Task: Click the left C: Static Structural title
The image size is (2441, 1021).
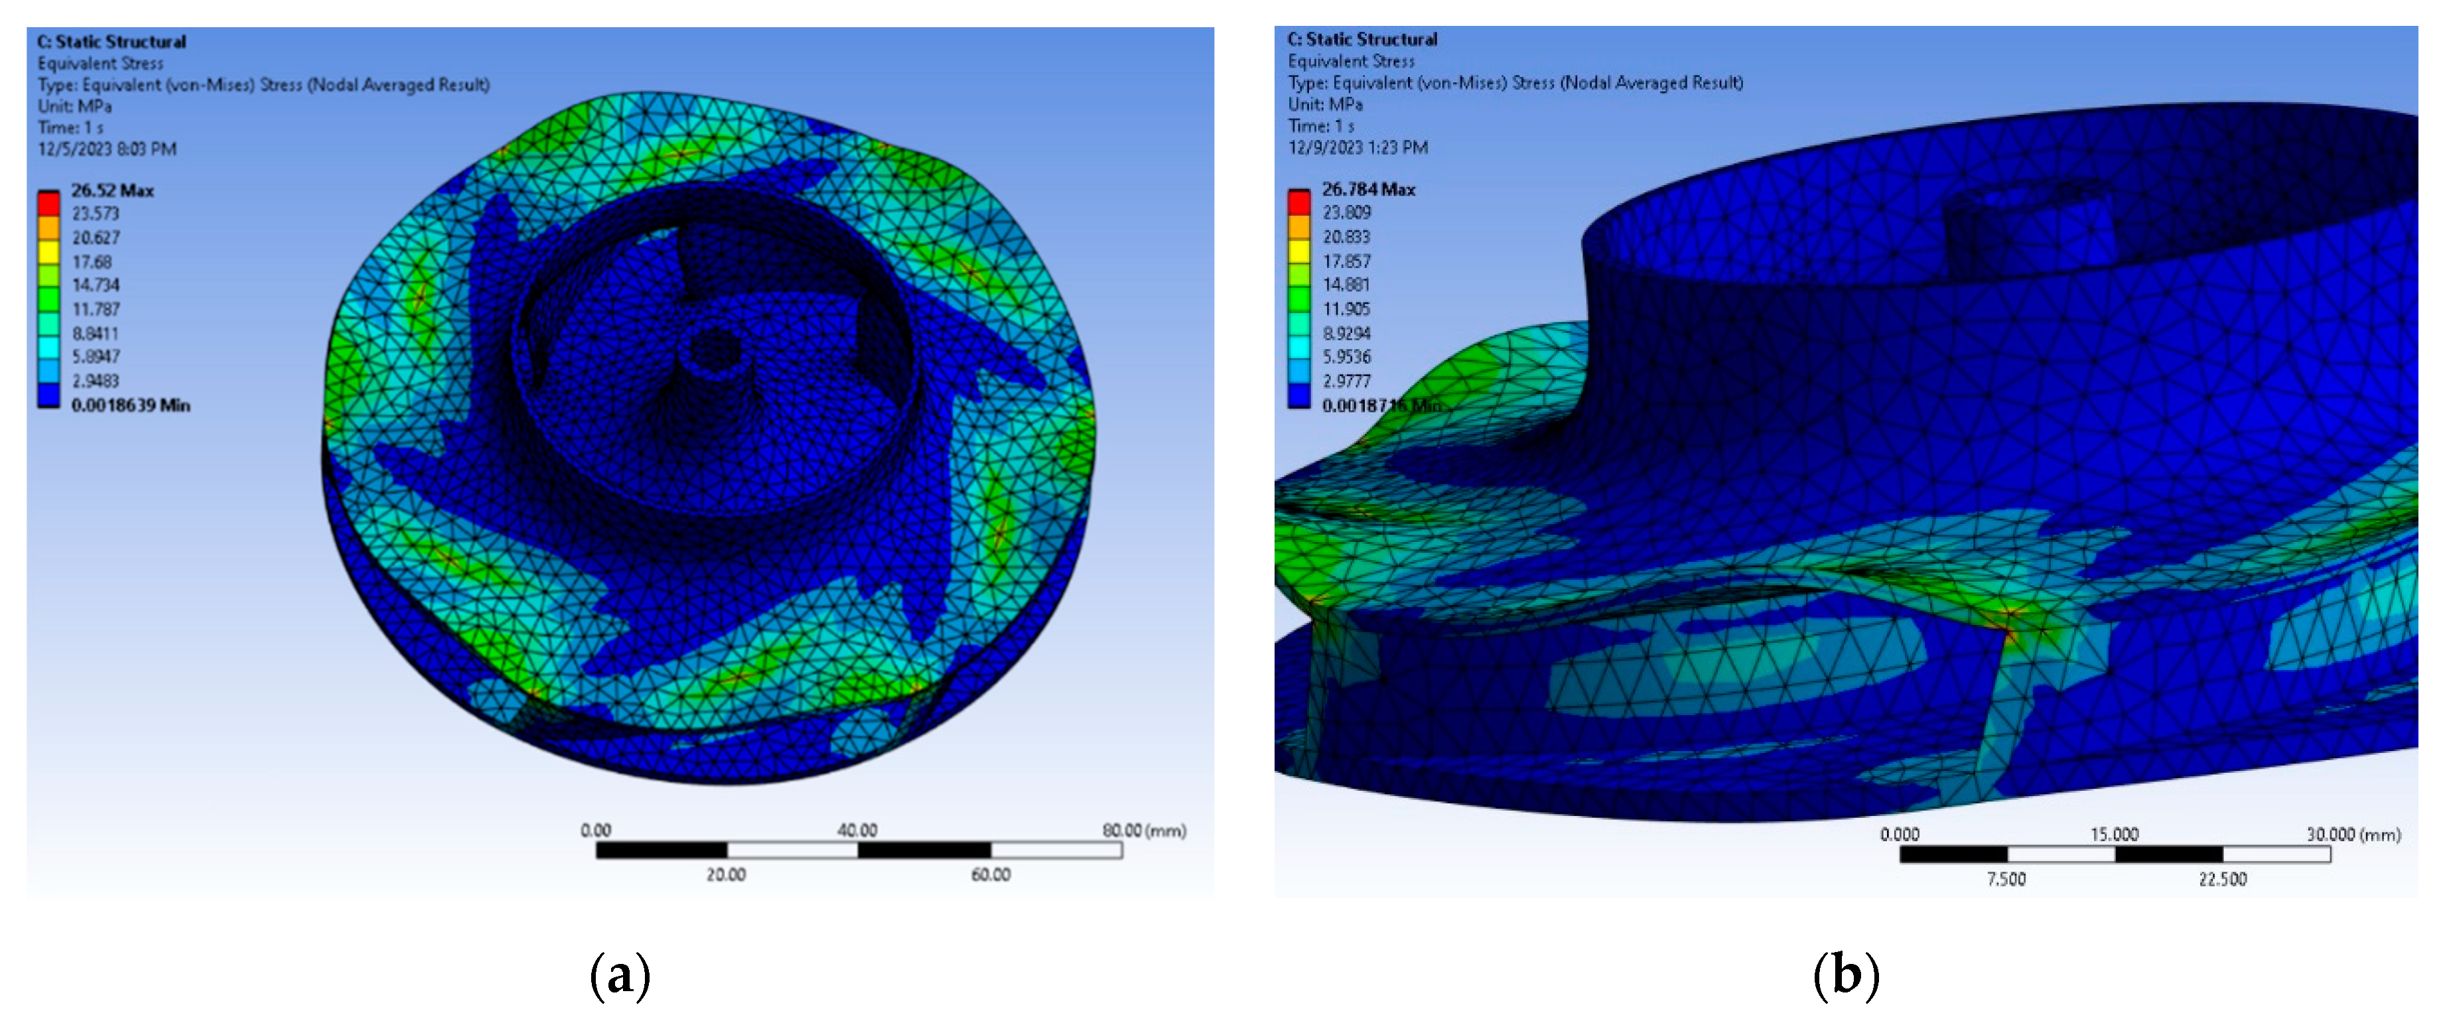Action: 111,42
